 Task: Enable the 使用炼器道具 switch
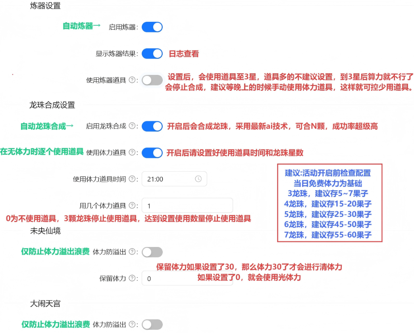pos(152,80)
